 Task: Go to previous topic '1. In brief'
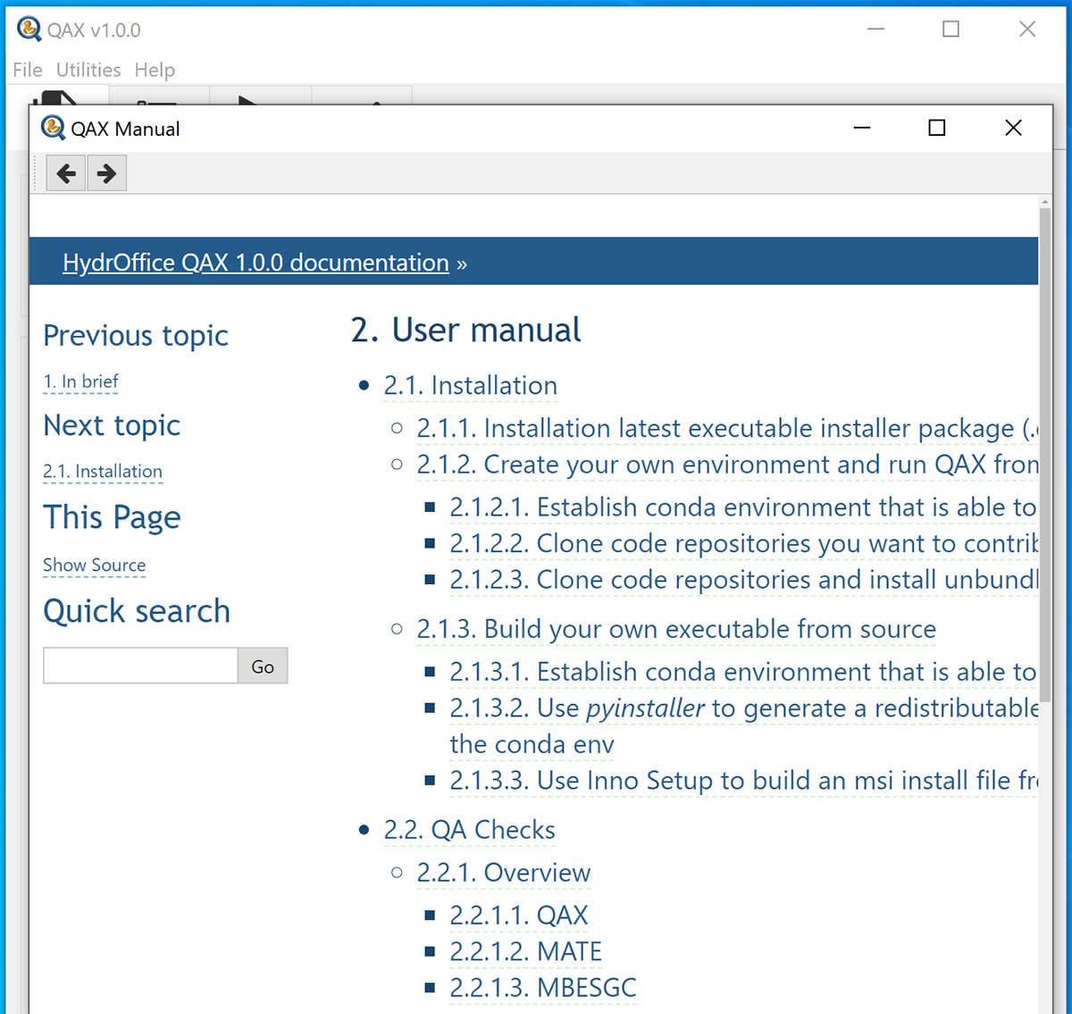tap(80, 382)
